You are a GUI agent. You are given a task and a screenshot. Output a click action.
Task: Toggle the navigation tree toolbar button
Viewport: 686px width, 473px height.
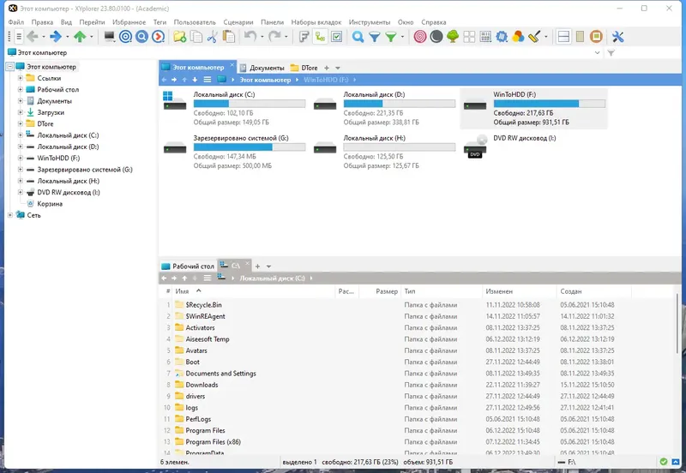tap(320, 37)
